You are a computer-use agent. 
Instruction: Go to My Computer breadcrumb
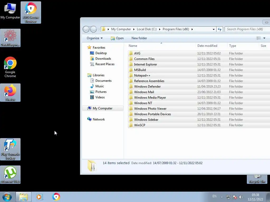pyautogui.click(x=121, y=29)
